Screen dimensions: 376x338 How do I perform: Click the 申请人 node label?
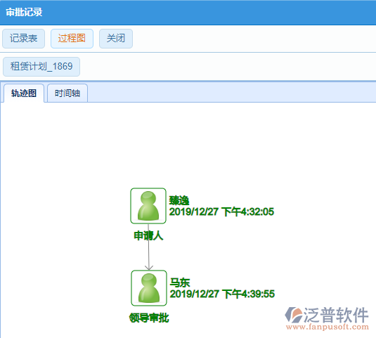(148, 235)
